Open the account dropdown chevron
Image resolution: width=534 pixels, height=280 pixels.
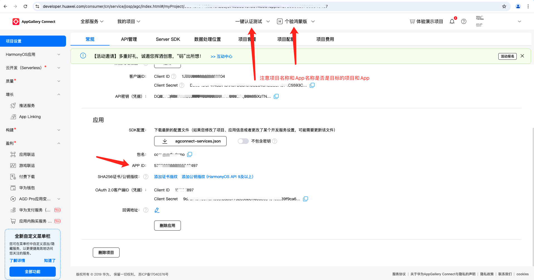[520, 21]
